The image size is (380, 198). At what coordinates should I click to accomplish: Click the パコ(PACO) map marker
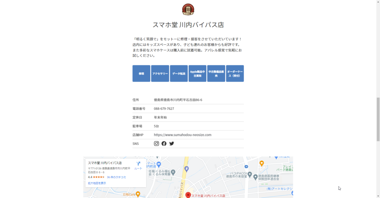pyautogui.click(x=250, y=174)
